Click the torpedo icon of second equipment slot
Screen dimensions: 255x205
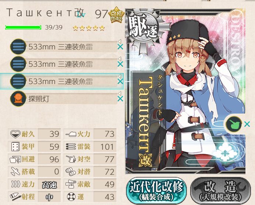[18, 64]
